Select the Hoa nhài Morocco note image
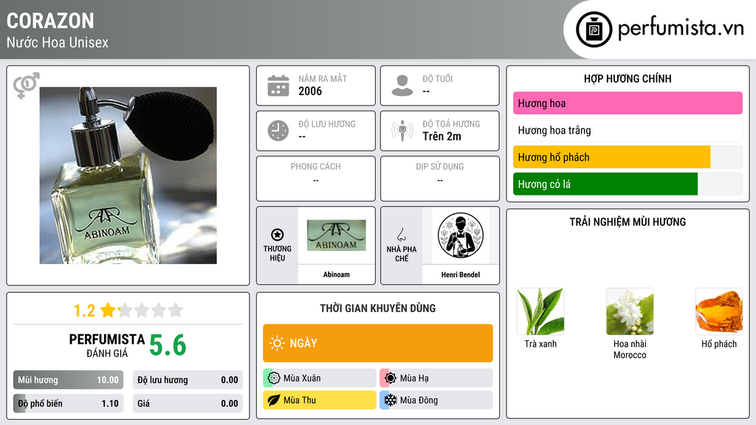The height and width of the screenshot is (425, 756). [630, 312]
